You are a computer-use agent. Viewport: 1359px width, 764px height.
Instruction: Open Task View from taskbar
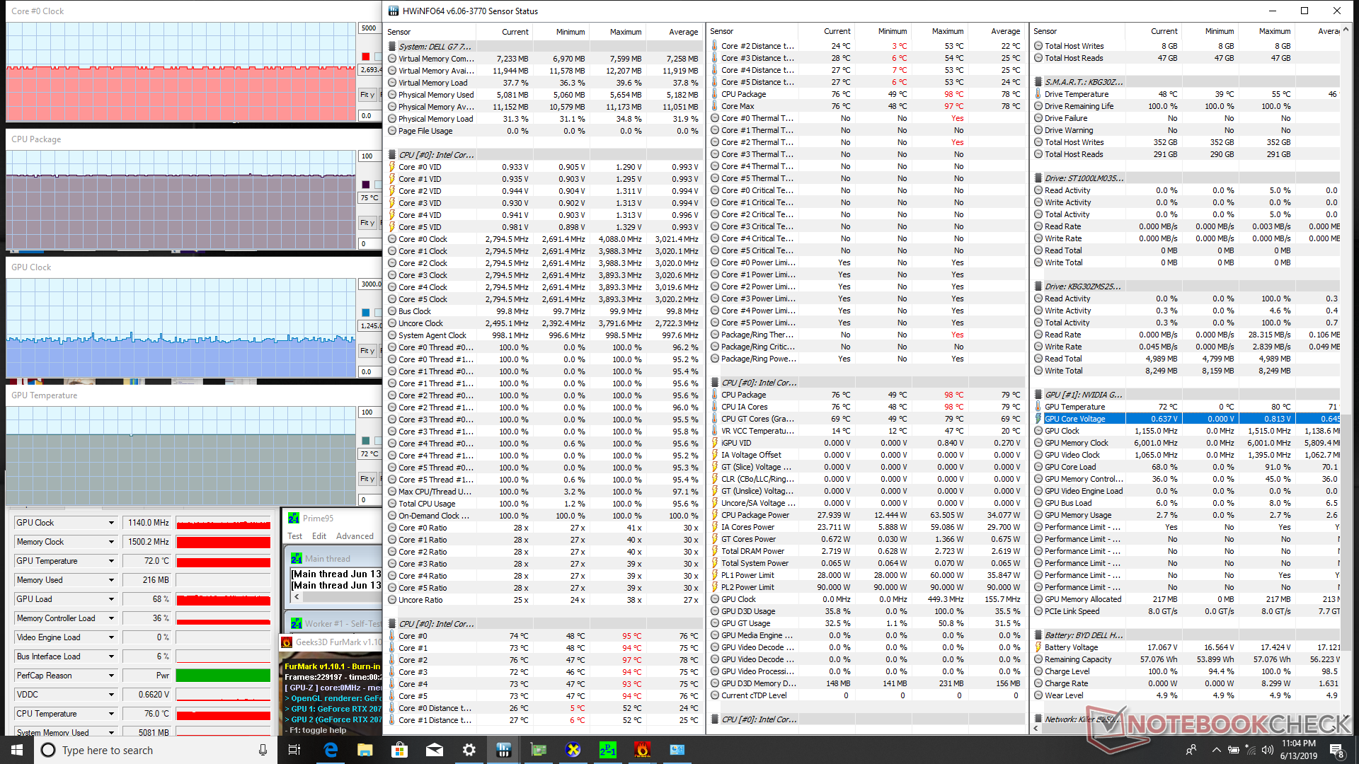point(294,750)
